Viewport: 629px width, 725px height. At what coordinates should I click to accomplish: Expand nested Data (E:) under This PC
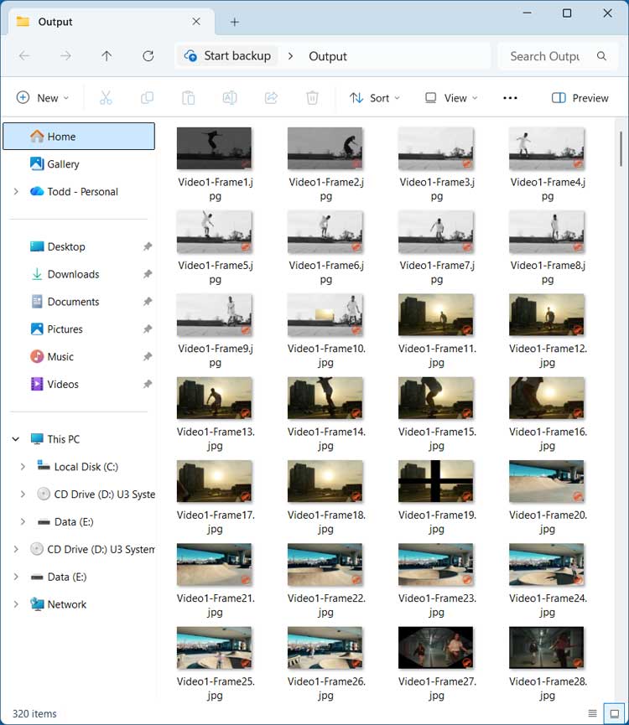[x=23, y=521]
